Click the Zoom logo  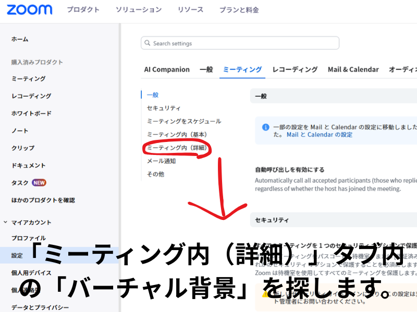[x=30, y=10]
